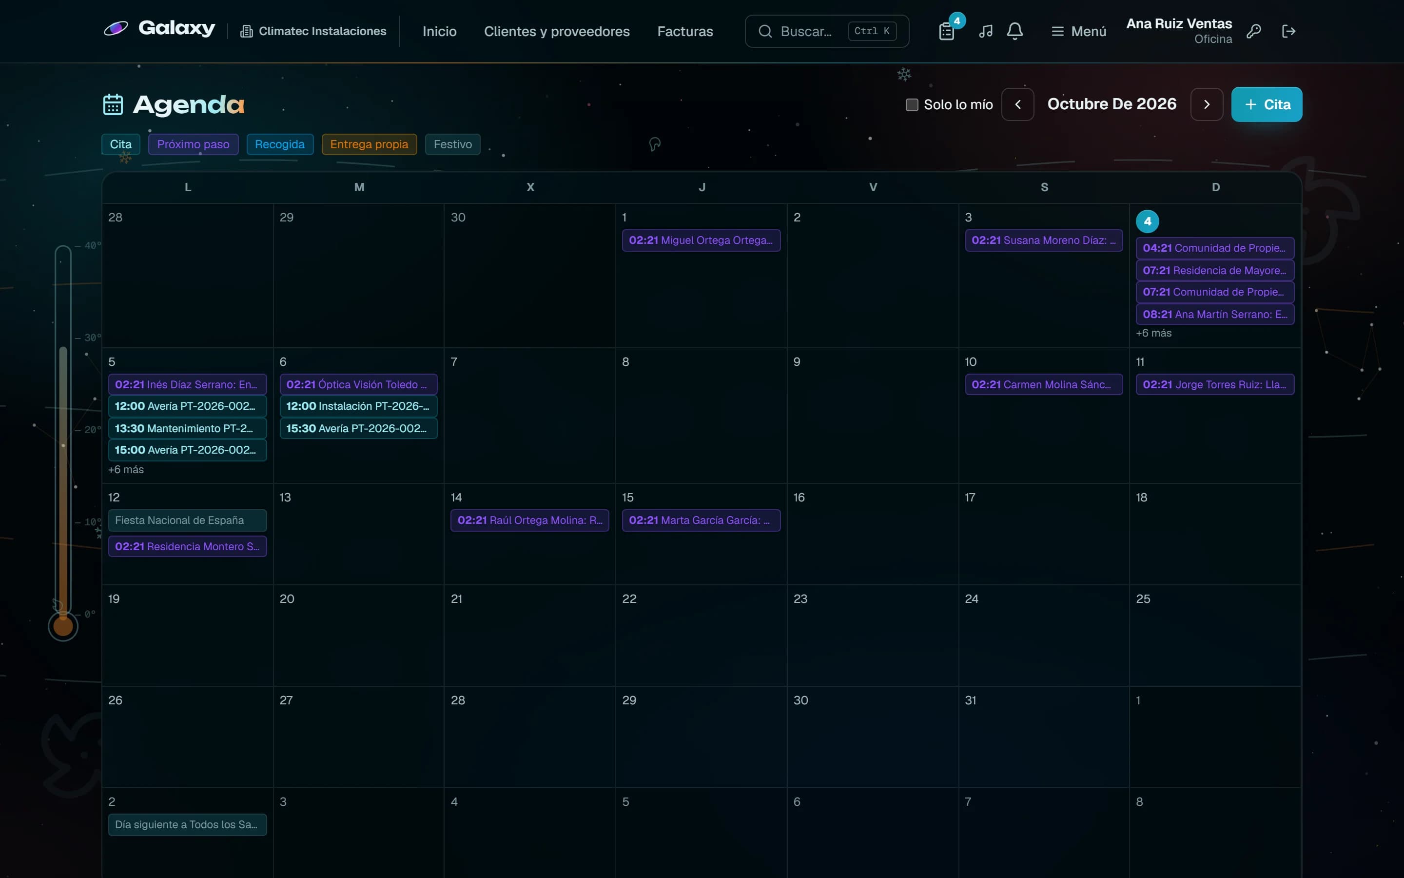Open 02:21 Jorge Torres Ruiz event
Viewport: 1404px width, 878px height.
pyautogui.click(x=1215, y=384)
